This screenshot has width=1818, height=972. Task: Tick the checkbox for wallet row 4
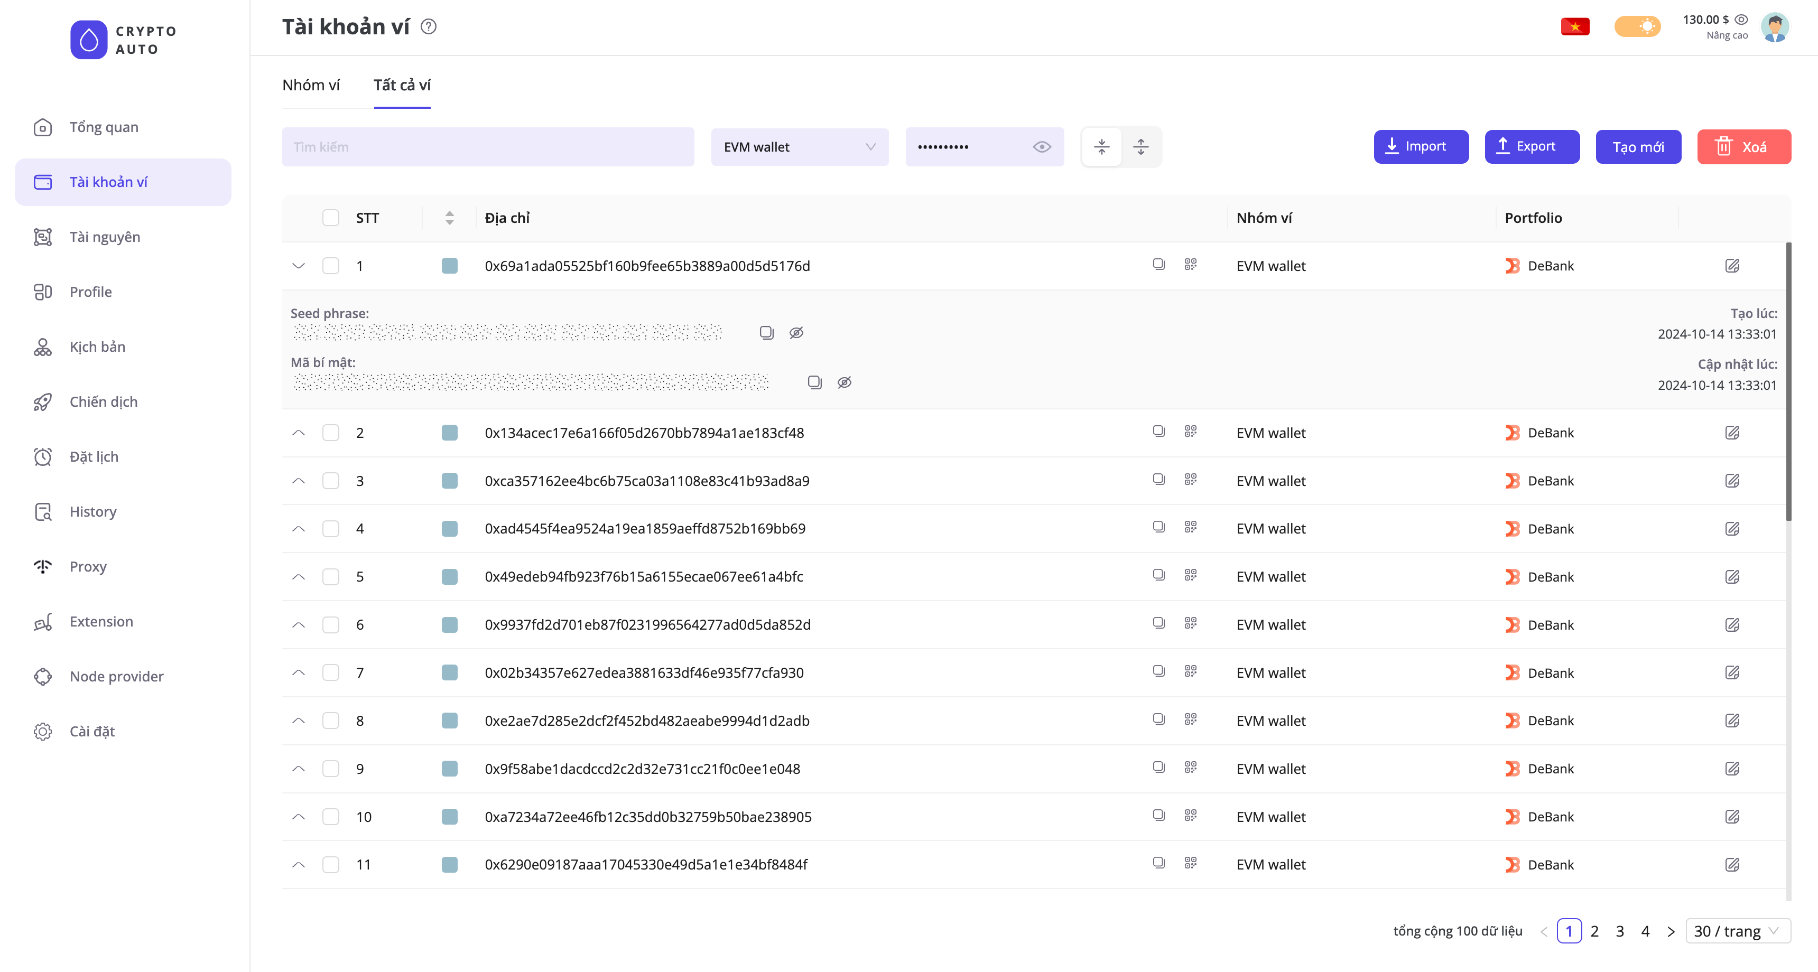click(330, 528)
